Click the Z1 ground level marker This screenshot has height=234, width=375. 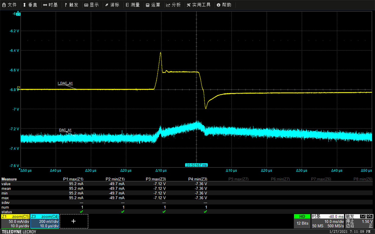pos(18,88)
